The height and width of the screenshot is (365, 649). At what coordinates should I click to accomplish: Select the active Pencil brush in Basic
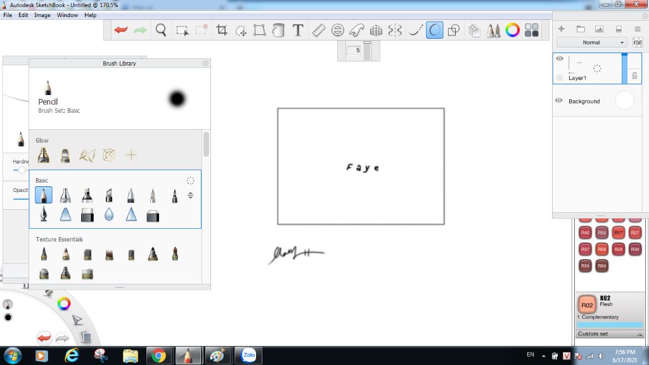pyautogui.click(x=44, y=195)
